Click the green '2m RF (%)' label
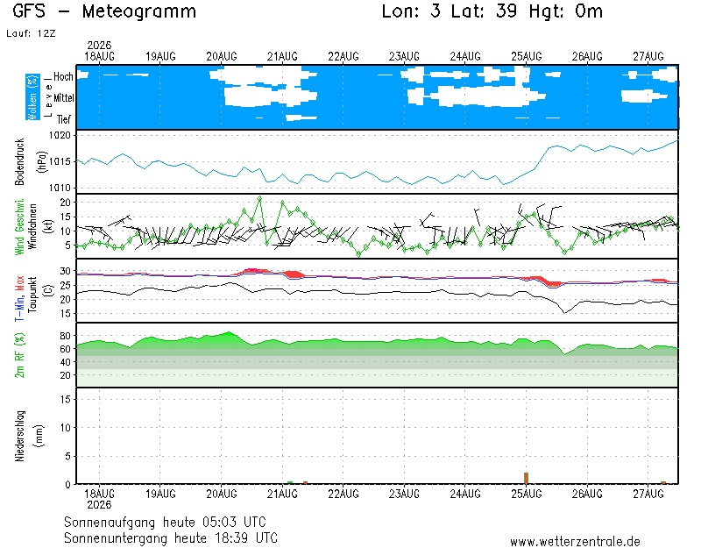This screenshot has height=548, width=701. 19,355
